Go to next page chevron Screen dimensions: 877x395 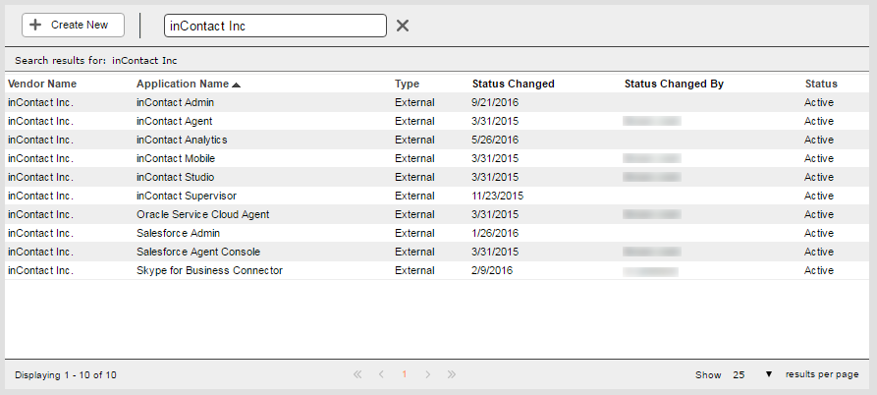(x=428, y=374)
